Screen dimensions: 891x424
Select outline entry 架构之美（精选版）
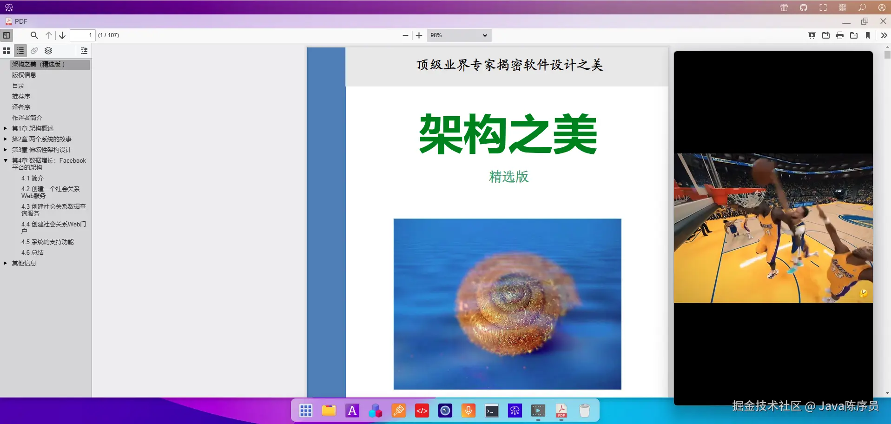[x=50, y=65]
